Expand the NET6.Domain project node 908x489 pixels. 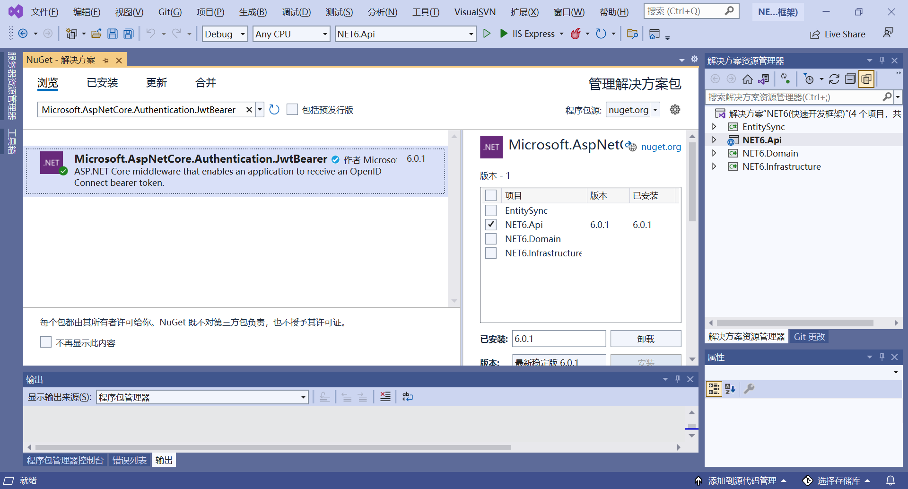[715, 153]
